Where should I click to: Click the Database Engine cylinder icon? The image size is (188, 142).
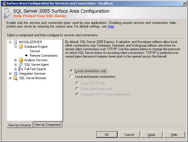click(x=21, y=47)
